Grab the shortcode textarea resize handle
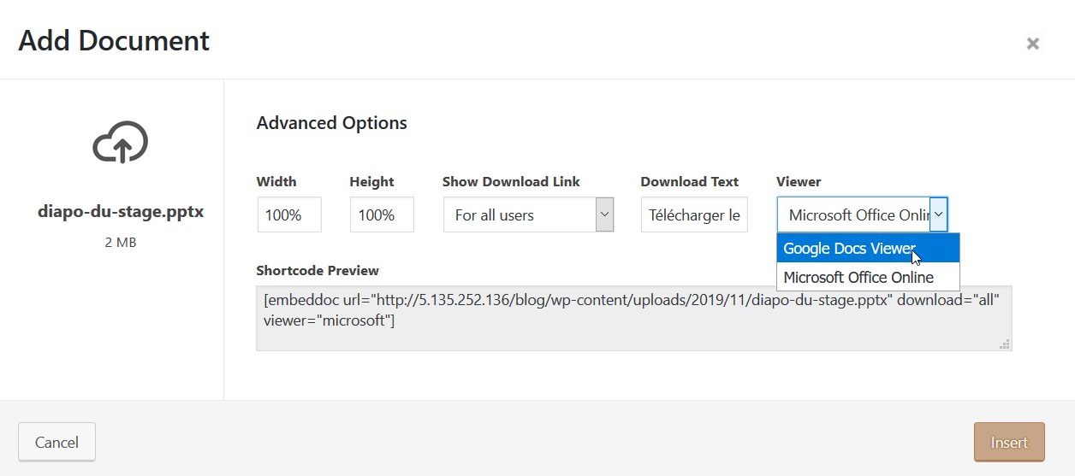This screenshot has height=476, width=1075. pos(1005,344)
